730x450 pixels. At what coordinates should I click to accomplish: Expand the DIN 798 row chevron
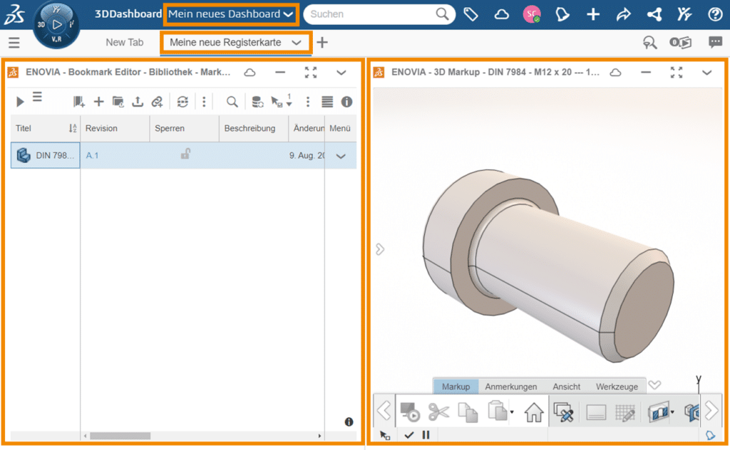click(341, 155)
